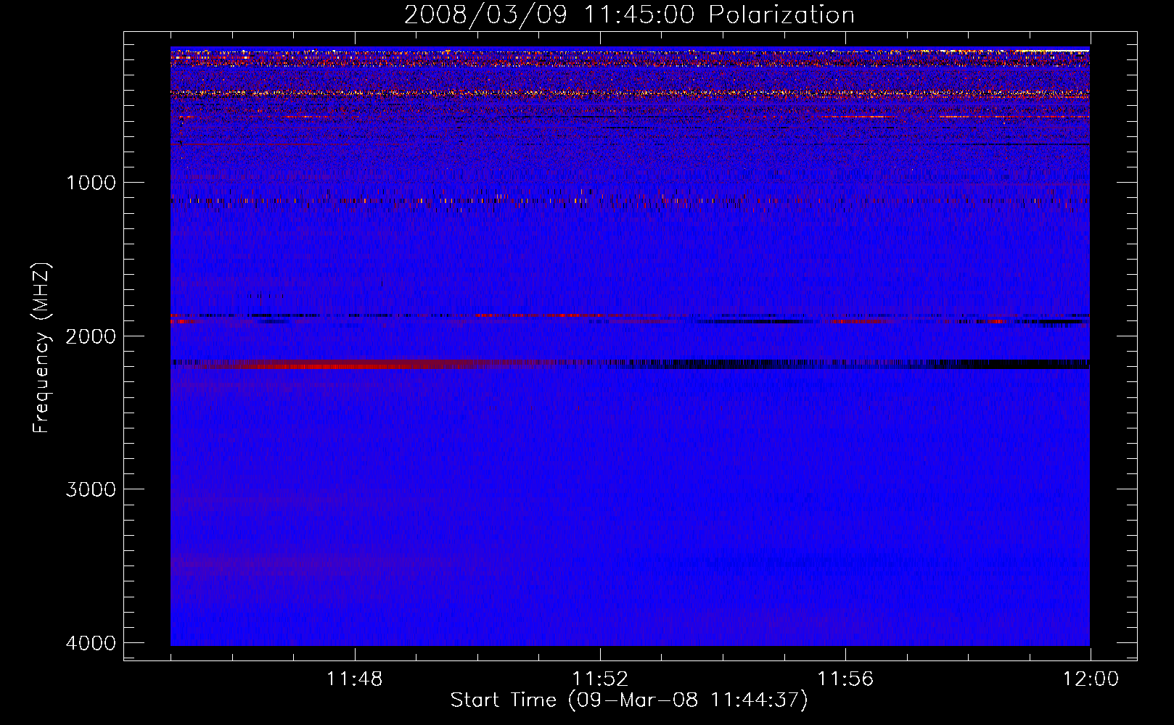Click the plot title "2008/03/09 11:45:00 Polarization"
The image size is (1174, 725).
(x=629, y=14)
